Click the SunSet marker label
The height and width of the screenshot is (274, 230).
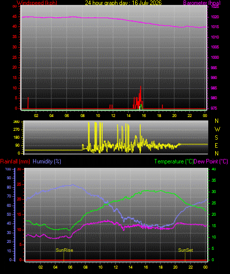click(186, 250)
